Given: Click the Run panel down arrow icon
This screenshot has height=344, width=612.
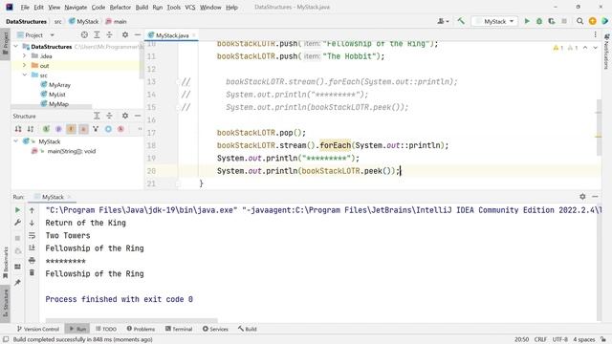Looking at the screenshot, I should [32, 223].
